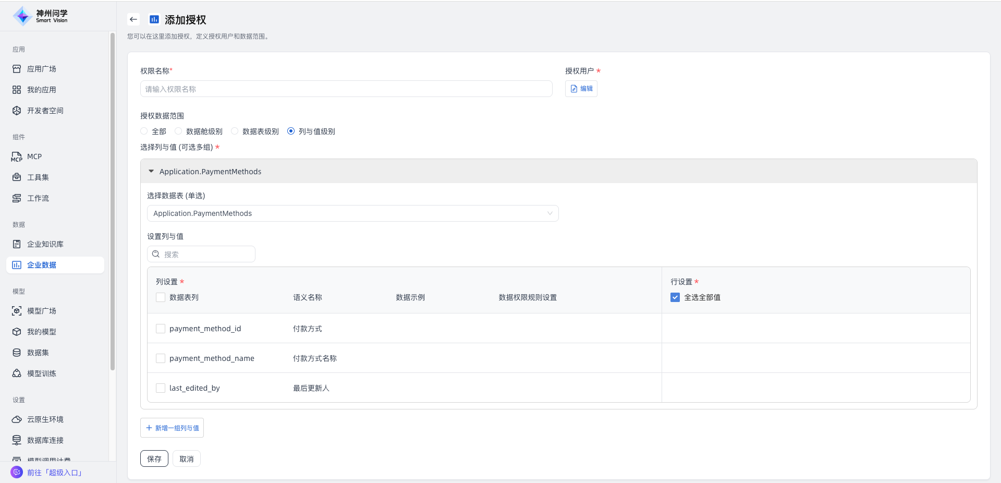1001x483 pixels.
Task: Click the 工具集 toolbox icon
Action: point(17,177)
